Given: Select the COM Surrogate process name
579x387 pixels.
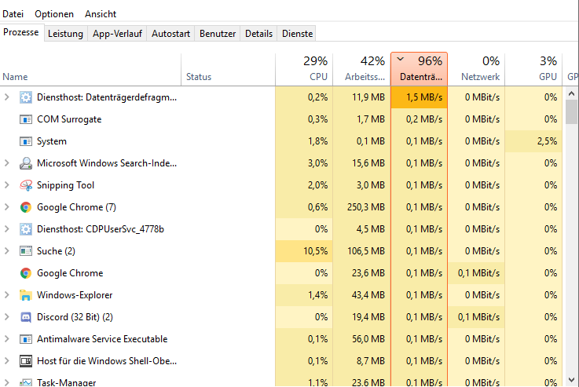Looking at the screenshot, I should [x=69, y=119].
